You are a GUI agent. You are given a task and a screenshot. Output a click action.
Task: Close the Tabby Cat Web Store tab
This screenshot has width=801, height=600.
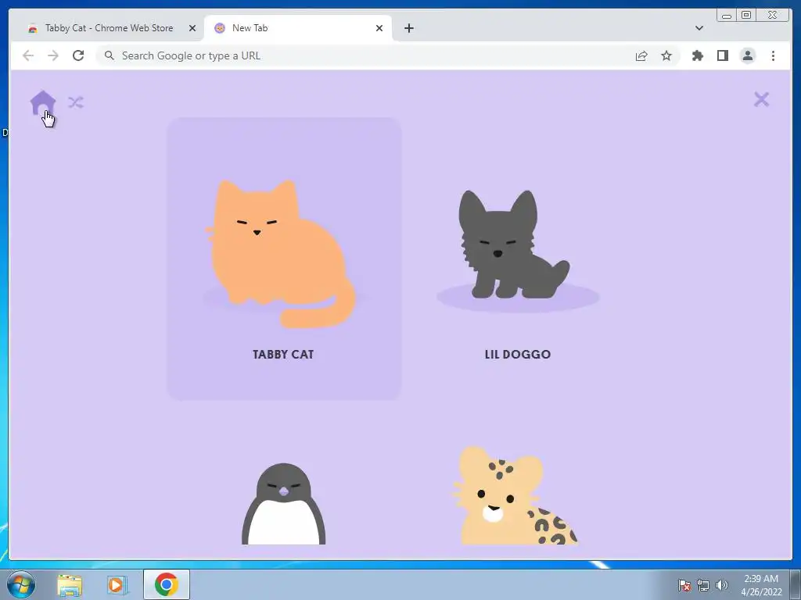(x=192, y=28)
